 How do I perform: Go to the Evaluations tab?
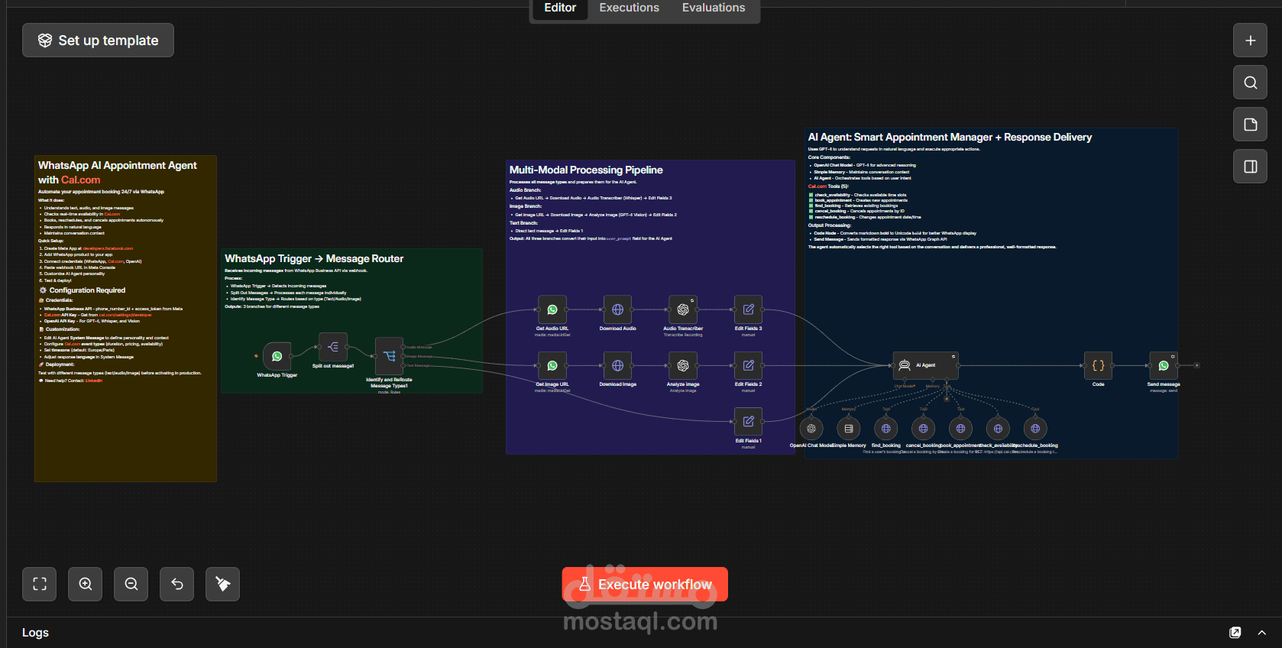pyautogui.click(x=714, y=8)
